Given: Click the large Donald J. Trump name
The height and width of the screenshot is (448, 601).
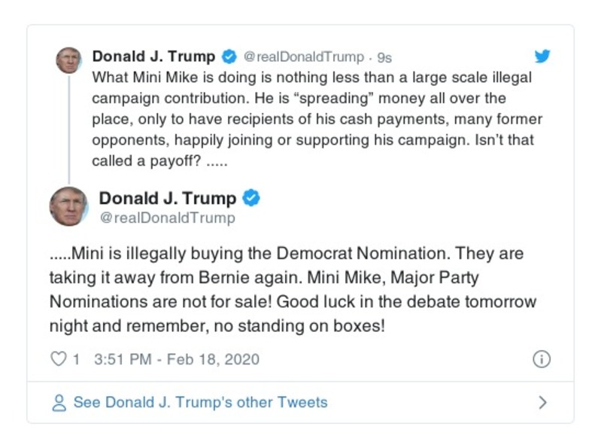Looking at the screenshot, I should coord(168,199).
